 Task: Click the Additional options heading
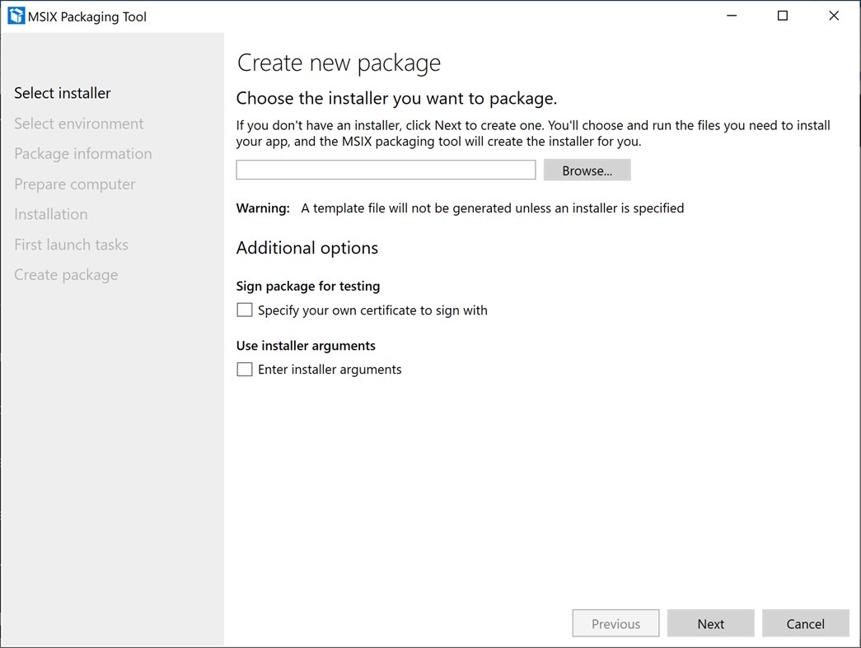coord(306,248)
